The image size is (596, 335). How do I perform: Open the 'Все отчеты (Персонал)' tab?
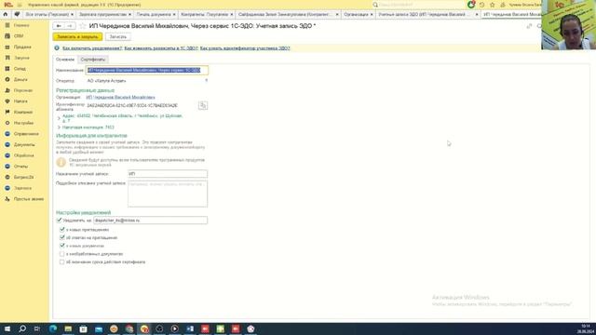(x=47, y=15)
